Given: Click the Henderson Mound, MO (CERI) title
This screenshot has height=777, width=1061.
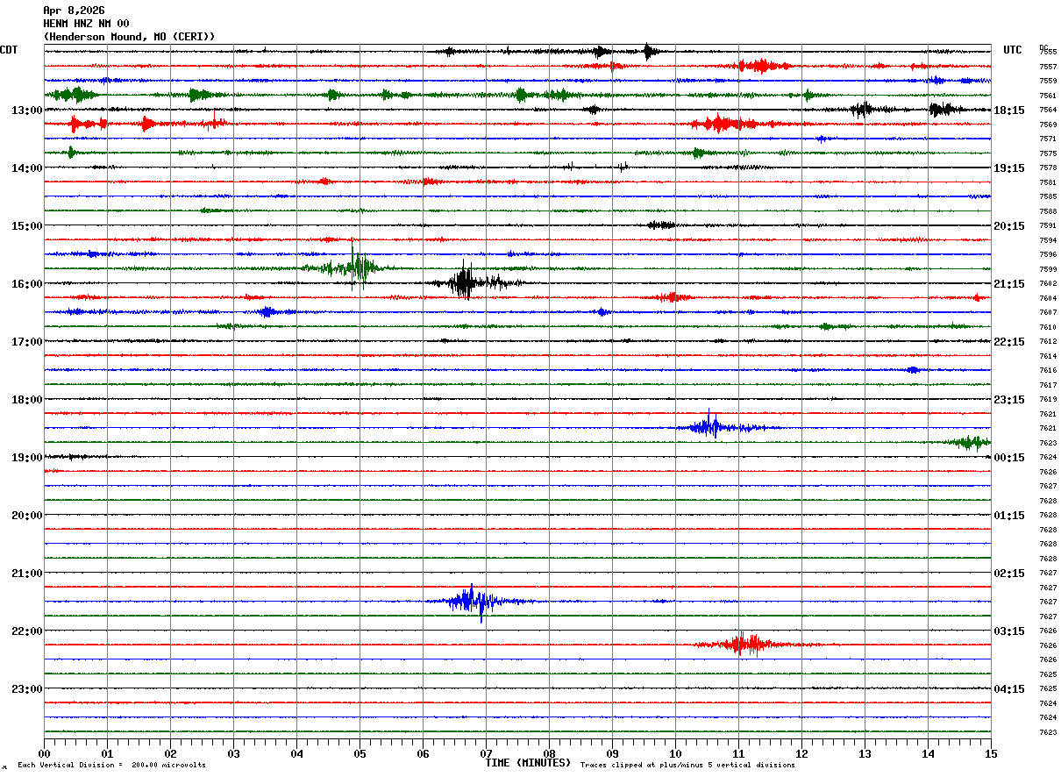Looking at the screenshot, I should click(129, 37).
